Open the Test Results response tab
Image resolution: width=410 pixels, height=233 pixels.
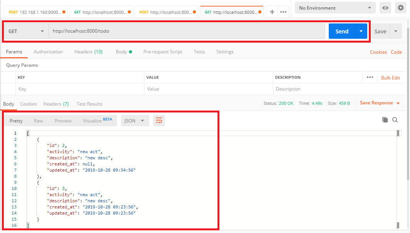(89, 104)
